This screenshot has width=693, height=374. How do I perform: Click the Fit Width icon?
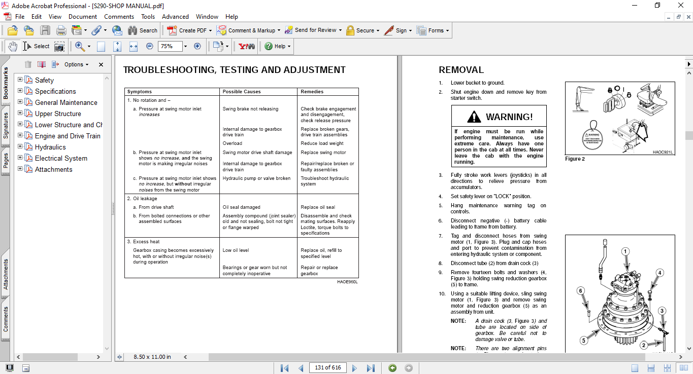(134, 46)
